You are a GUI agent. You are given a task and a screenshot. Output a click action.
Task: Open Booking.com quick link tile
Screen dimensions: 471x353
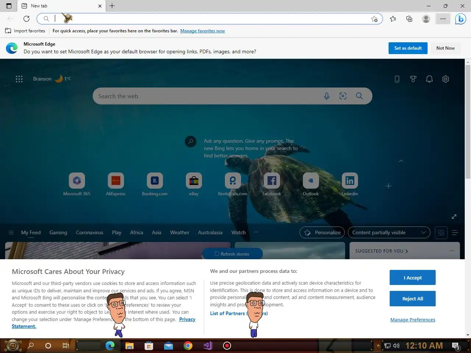coord(155,184)
